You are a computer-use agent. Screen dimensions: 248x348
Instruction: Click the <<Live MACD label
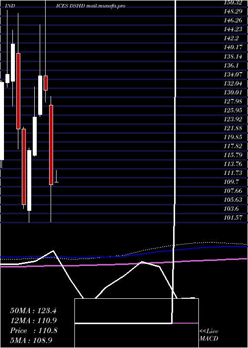click(209, 335)
